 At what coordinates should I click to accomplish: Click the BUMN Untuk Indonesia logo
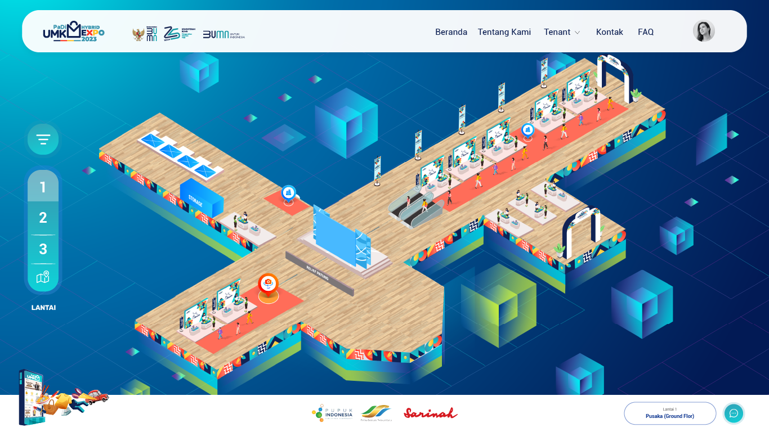[x=223, y=34]
